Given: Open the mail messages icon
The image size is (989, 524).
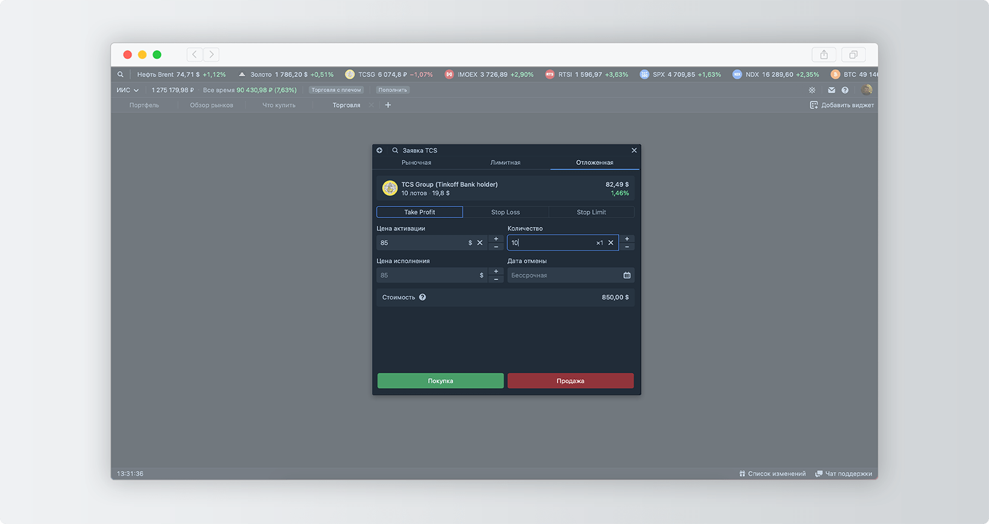Looking at the screenshot, I should 831,90.
